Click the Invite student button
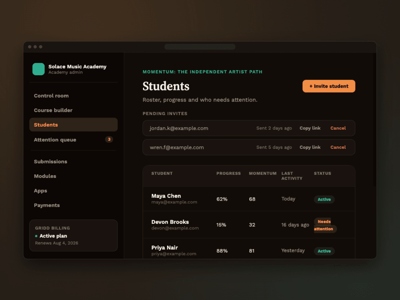 coord(329,86)
